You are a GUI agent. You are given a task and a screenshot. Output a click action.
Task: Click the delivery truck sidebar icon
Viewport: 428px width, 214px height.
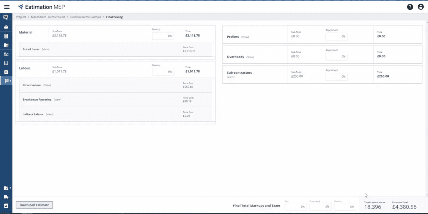(6, 197)
